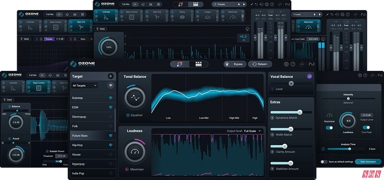
Task: Unfavorite the EDM target heart
Action: [x=111, y=107]
